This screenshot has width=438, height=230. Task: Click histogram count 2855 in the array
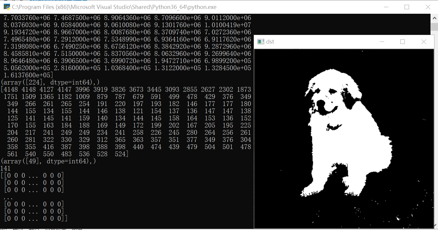pos(190,89)
